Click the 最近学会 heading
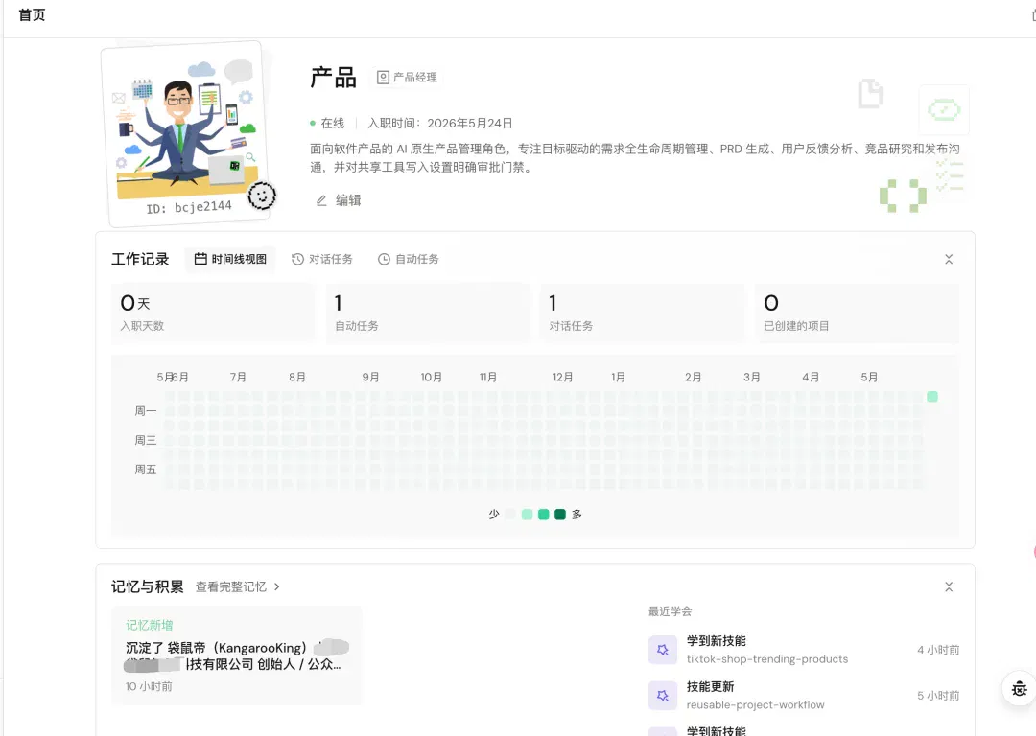The width and height of the screenshot is (1036, 736). 670,611
